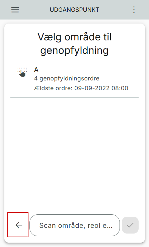Click the '4 genopfyldningsordre' line
The height and width of the screenshot is (247, 149).
[67, 78]
